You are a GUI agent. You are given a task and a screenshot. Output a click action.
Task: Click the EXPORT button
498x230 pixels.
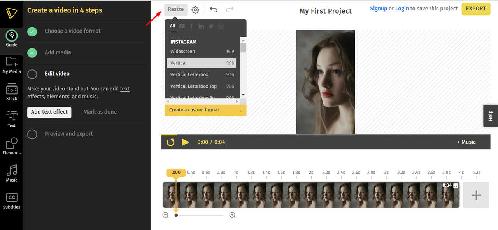(x=476, y=9)
